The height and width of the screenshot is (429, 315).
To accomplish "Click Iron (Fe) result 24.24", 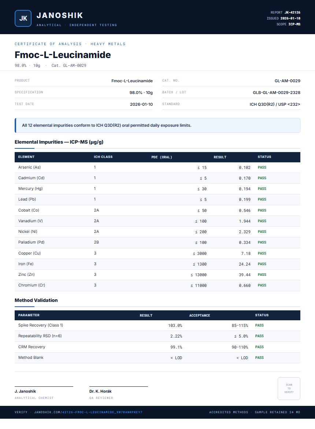I will click(245, 264).
